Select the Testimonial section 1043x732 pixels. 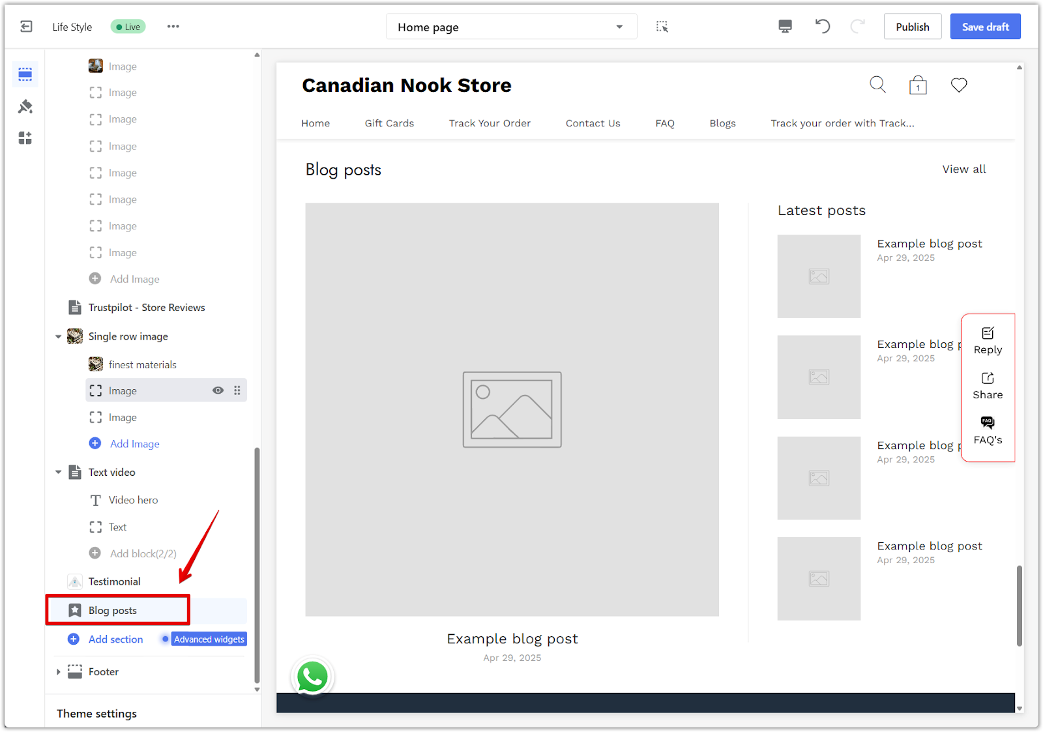(114, 581)
